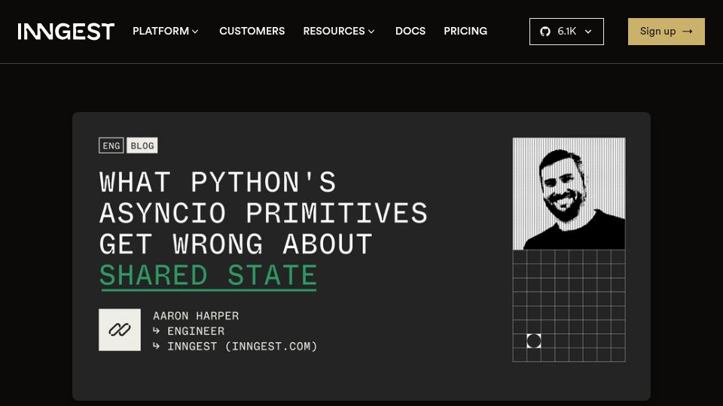The height and width of the screenshot is (406, 723).
Task: Click the white circle in the grid
Action: click(534, 341)
